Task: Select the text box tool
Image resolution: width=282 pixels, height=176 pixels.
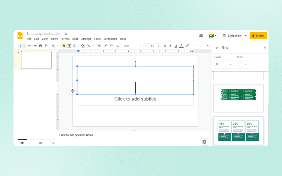Action: click(69, 46)
